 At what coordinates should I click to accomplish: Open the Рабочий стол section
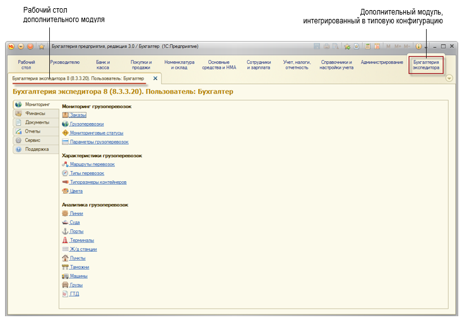pyautogui.click(x=27, y=65)
